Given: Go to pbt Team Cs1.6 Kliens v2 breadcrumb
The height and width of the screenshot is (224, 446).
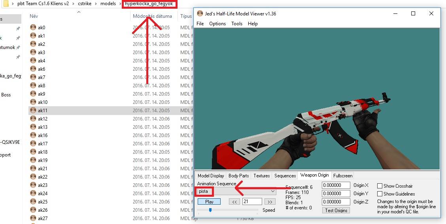Looking at the screenshot, I should point(43,4).
